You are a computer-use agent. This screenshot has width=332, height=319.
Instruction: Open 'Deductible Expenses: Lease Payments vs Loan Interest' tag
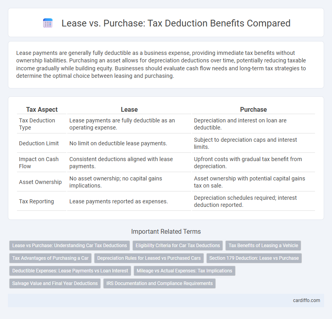(x=70, y=271)
